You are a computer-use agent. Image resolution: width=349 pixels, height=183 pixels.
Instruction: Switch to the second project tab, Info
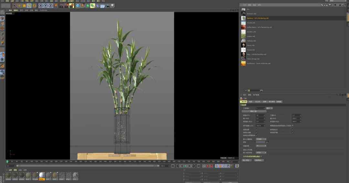(x=251, y=102)
